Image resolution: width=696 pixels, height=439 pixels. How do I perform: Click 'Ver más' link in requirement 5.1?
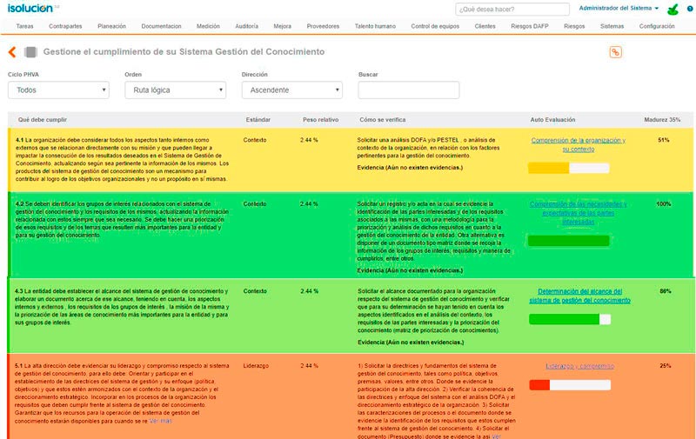click(161, 421)
